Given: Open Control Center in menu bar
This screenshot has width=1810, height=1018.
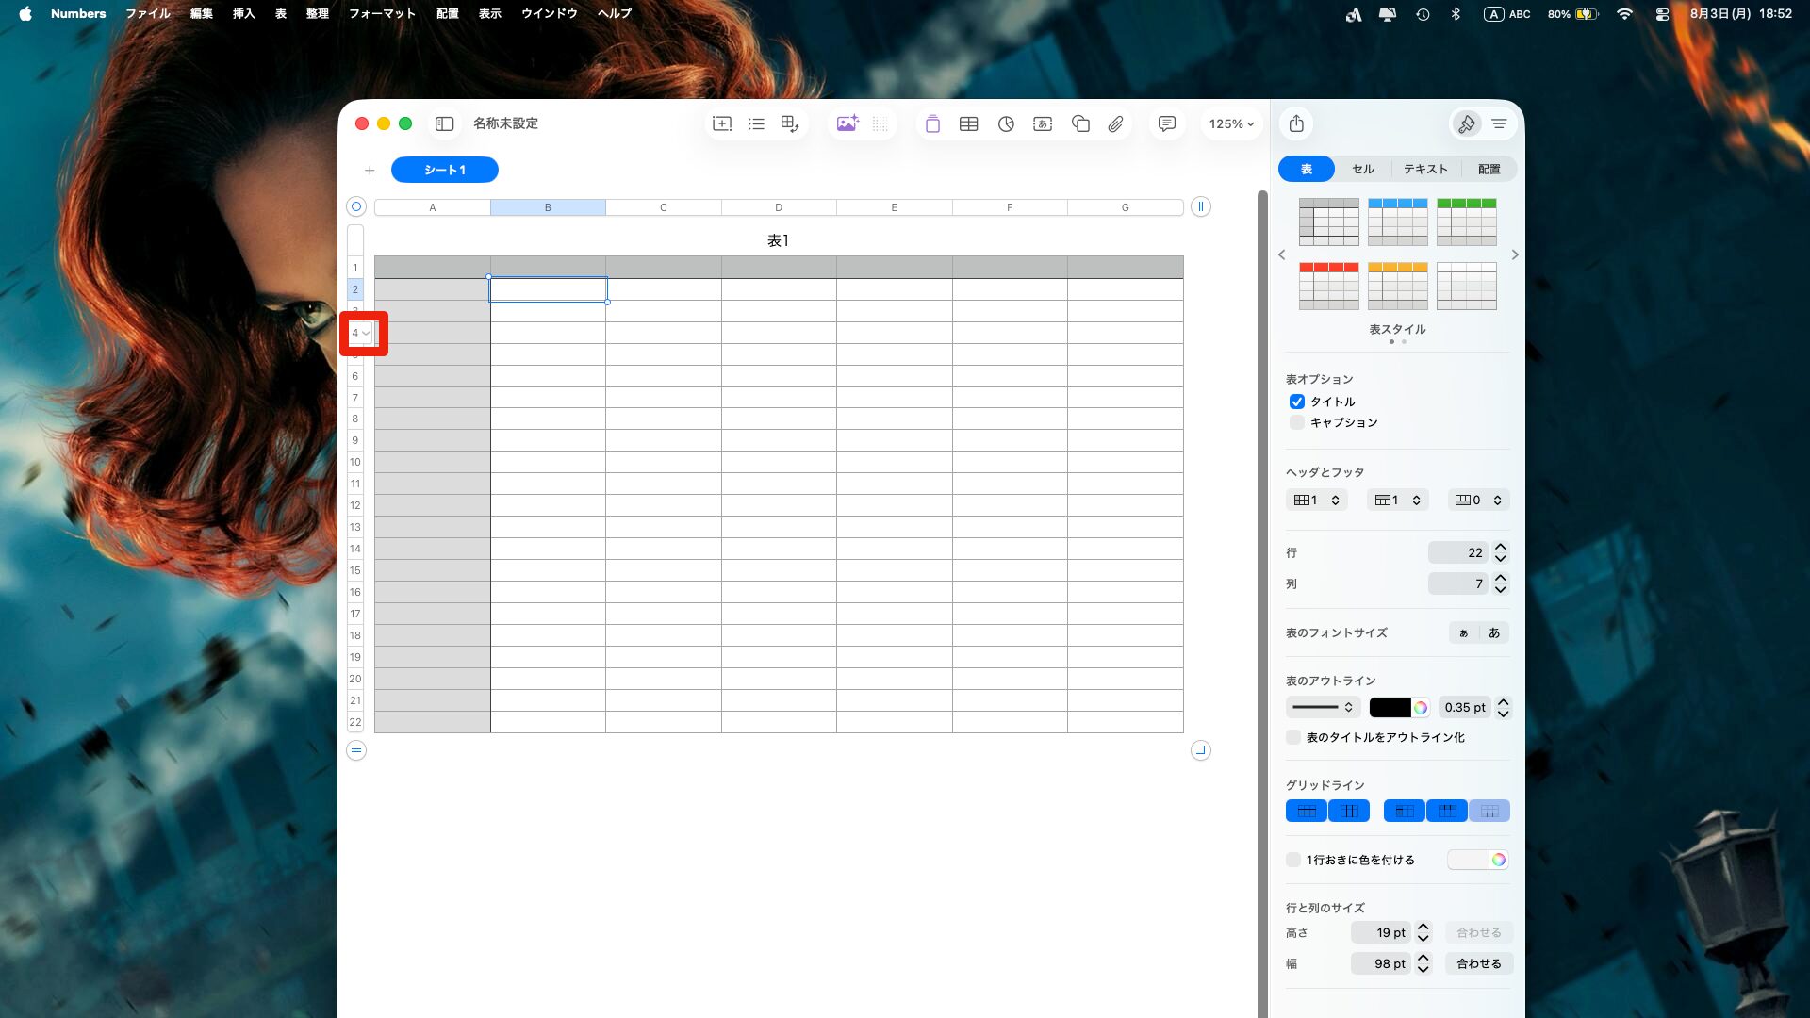Looking at the screenshot, I should [1662, 14].
